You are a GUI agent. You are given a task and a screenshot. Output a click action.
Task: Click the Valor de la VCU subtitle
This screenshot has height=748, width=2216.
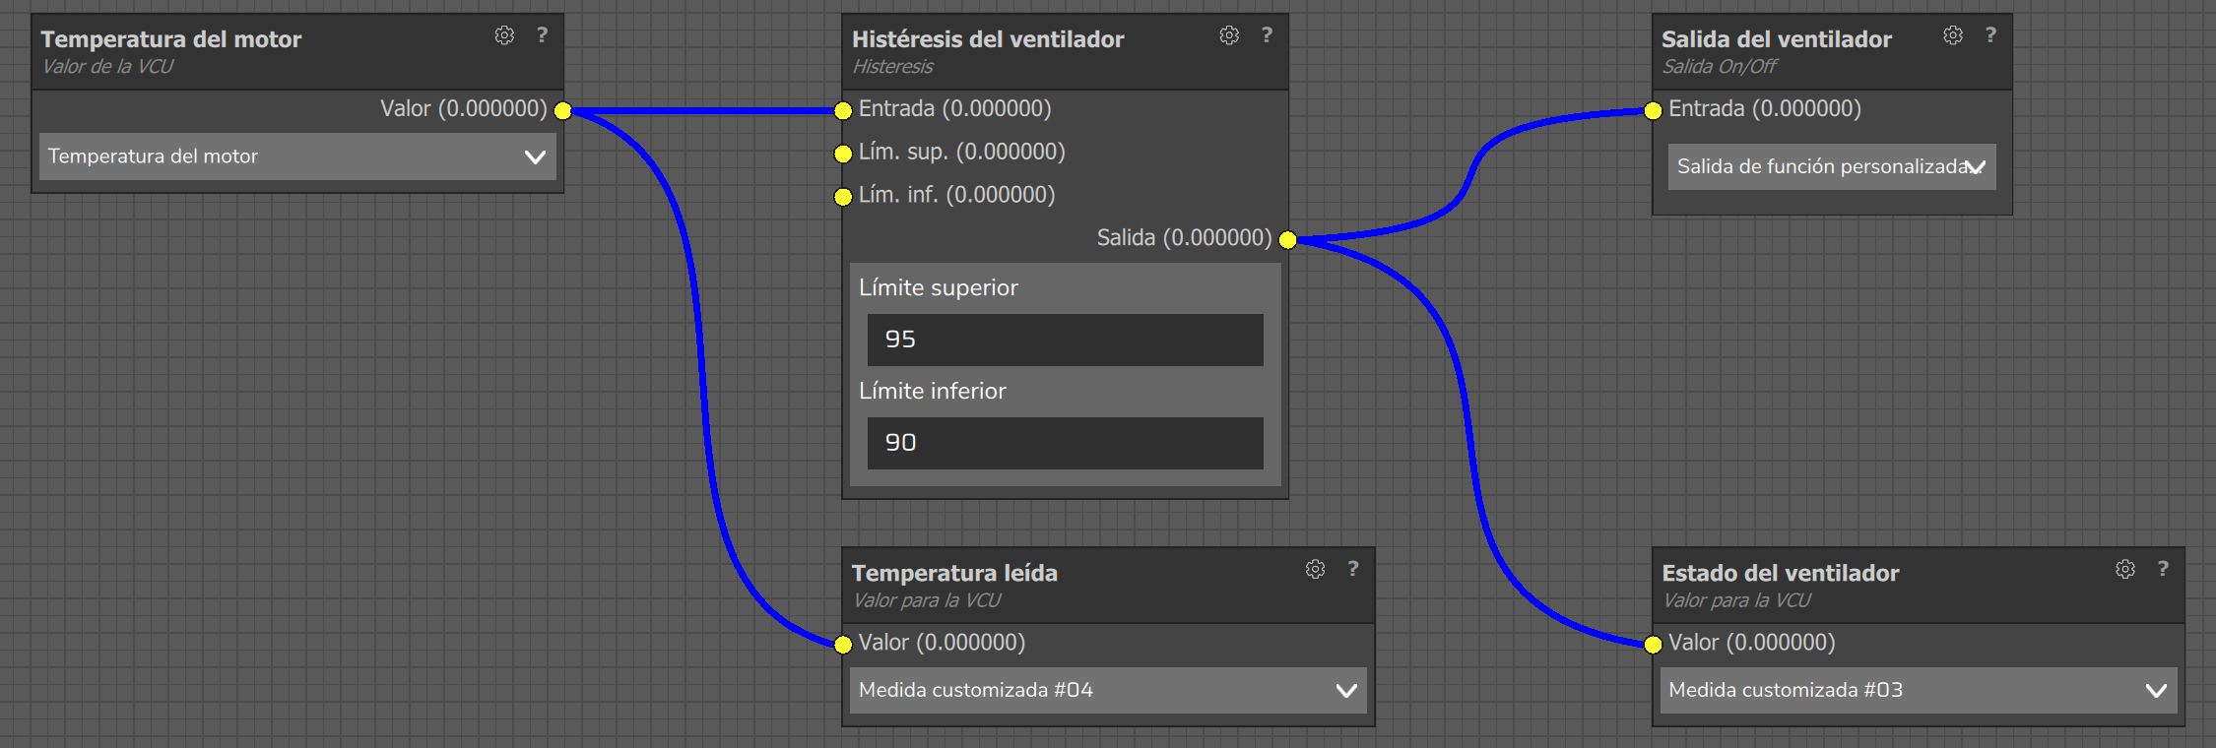[107, 67]
